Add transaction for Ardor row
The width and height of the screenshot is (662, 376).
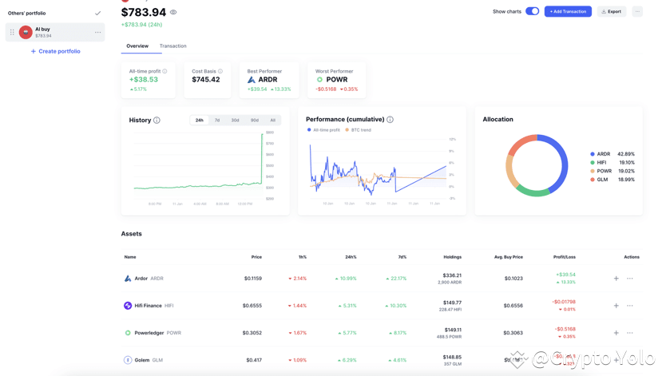616,279
